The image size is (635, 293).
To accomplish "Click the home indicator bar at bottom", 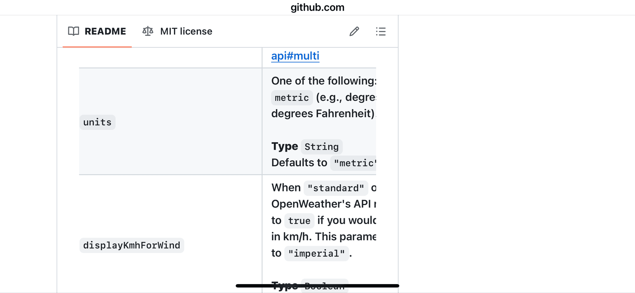I will point(317,286).
